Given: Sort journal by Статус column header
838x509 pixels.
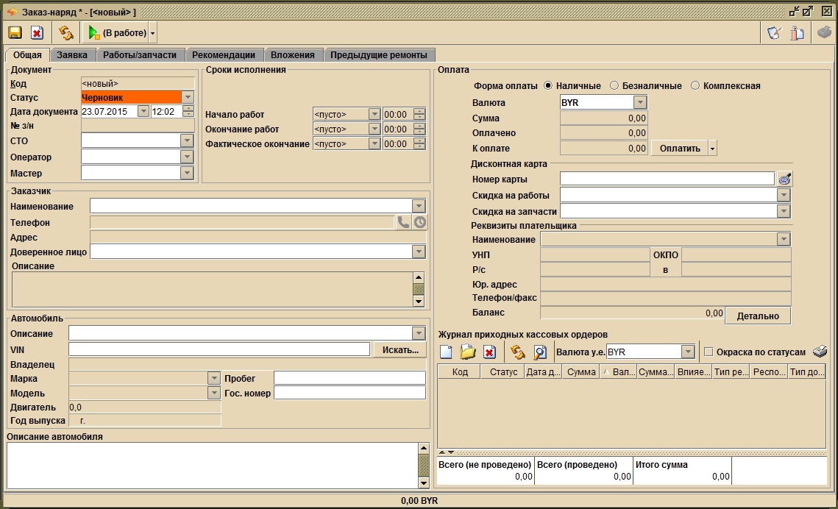Looking at the screenshot, I should coord(503,371).
